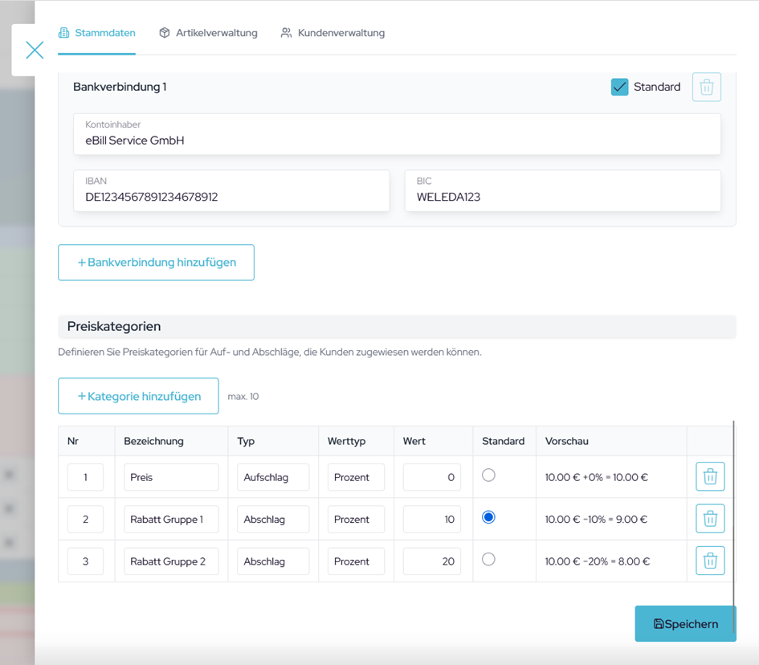Delete Bankverbindung 1 with trash icon

706,87
